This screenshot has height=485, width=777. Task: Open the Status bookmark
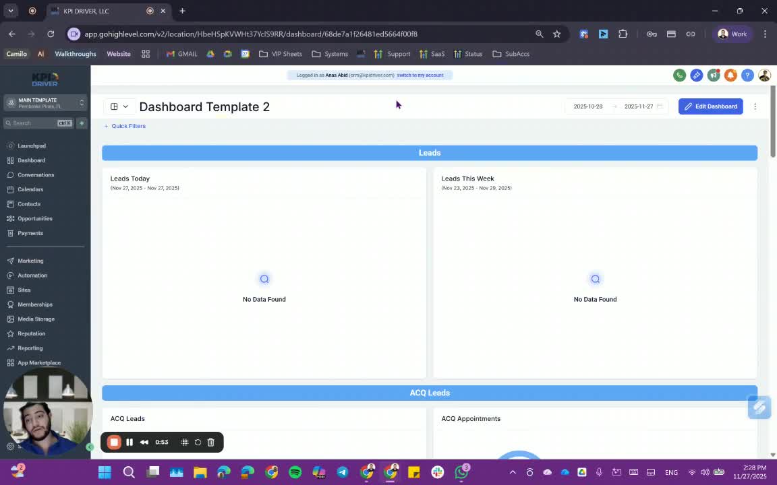click(x=468, y=54)
